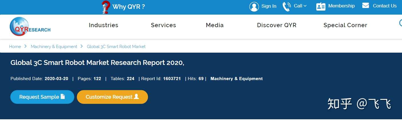Click the Pages: 122 text
The width and height of the screenshot is (402, 121).
89,79
